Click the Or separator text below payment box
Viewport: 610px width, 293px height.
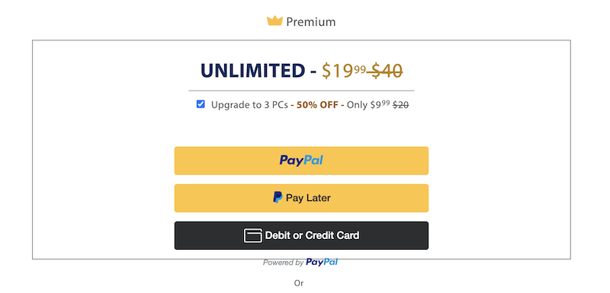point(299,283)
